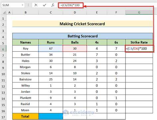157x120 pixels.
Task: Select column E header
Action: point(97,13)
